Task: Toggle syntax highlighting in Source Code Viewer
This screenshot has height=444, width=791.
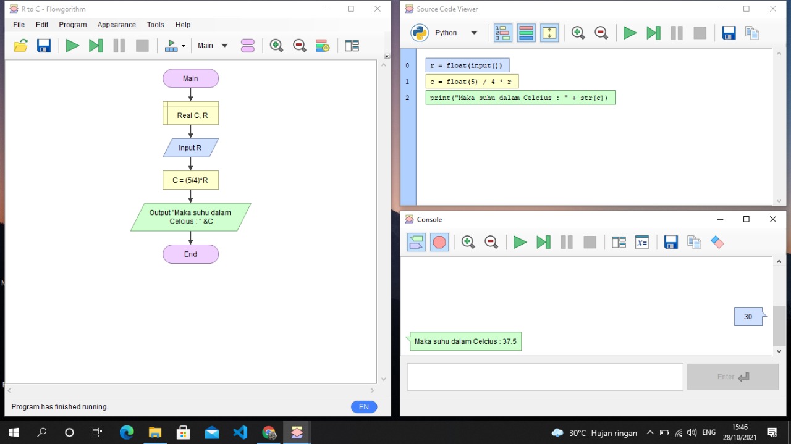Action: click(526, 33)
